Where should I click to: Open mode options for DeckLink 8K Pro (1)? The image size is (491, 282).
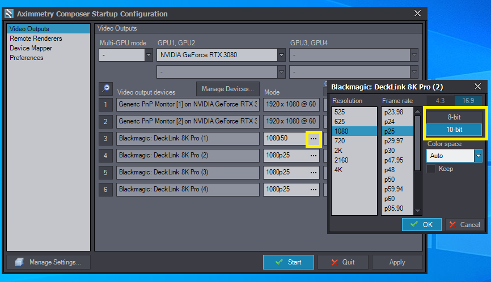pos(314,139)
